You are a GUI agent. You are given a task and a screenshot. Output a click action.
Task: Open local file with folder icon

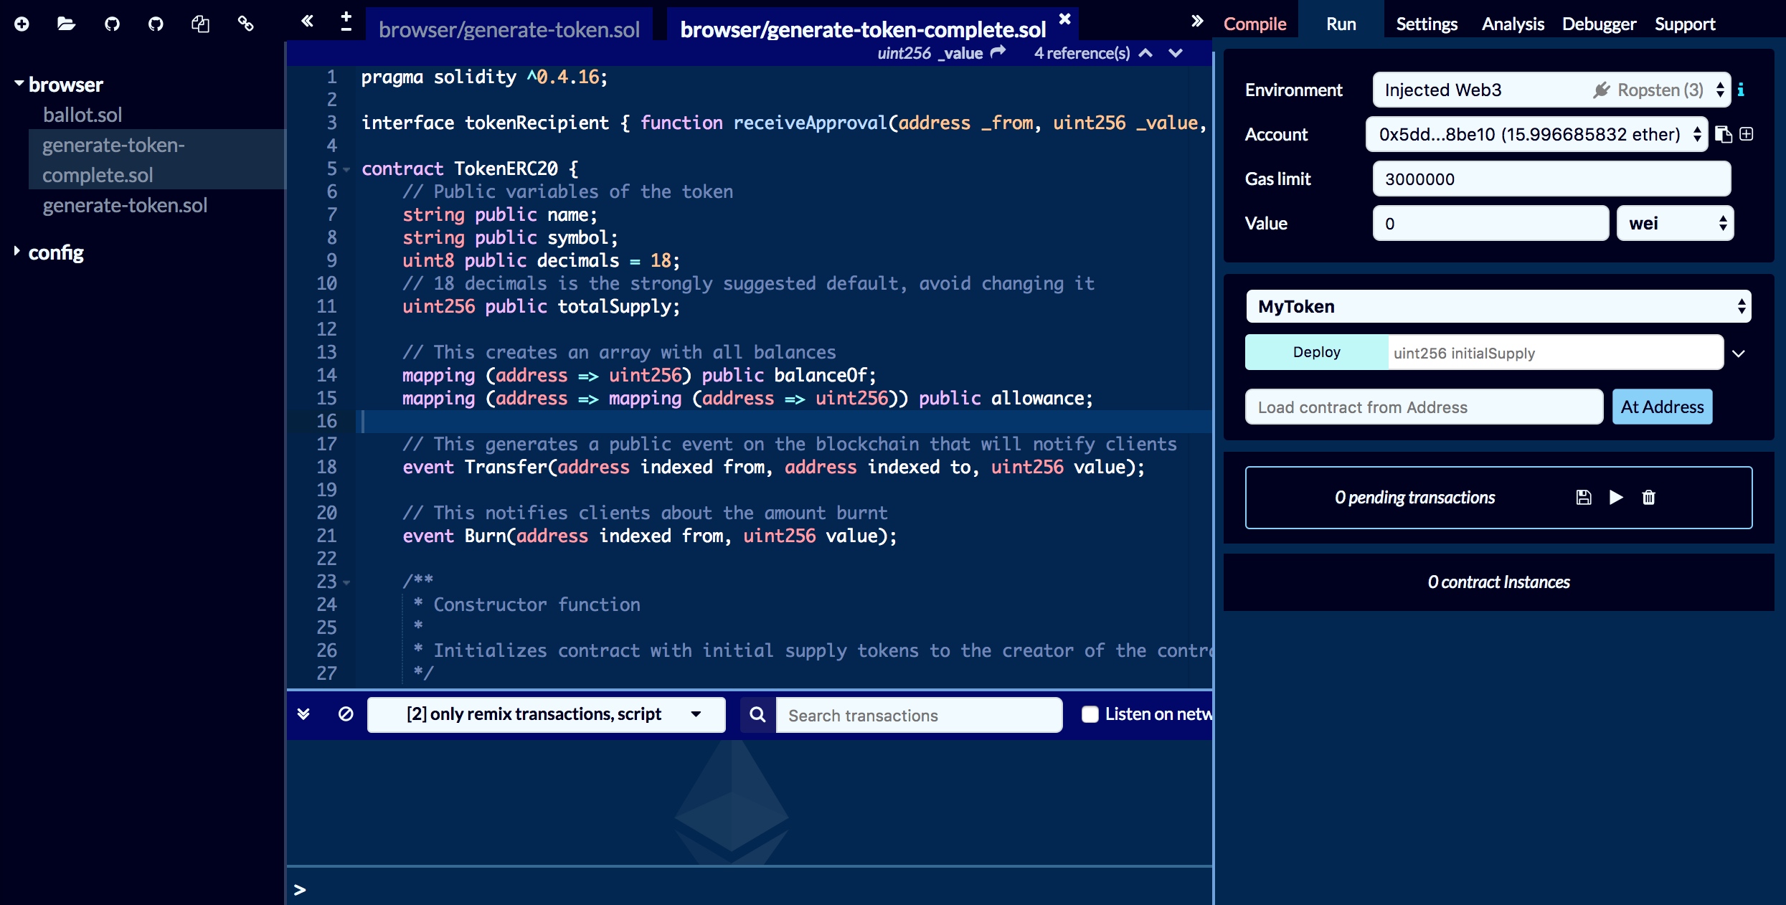coord(66,24)
